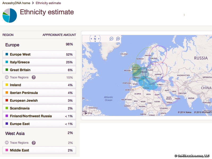The image size is (212, 159).
Task: Click the GREECE label on the map
Action: click(x=152, y=84)
